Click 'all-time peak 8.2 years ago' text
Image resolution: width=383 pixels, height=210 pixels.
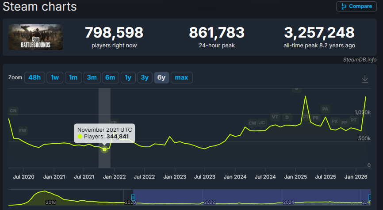point(319,46)
